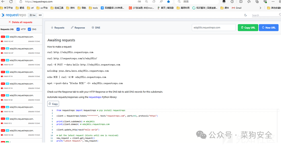Click the wget --post-data example command
This screenshot has height=146, width=281.
[x=85, y=83]
